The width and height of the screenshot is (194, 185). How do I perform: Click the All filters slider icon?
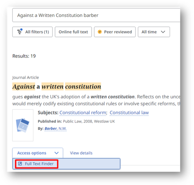[20, 31]
